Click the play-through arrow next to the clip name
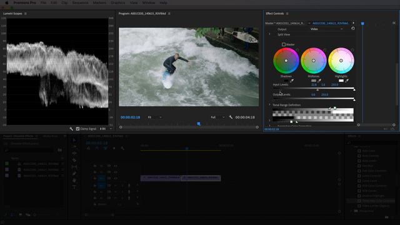The image size is (400, 225). 354,23
